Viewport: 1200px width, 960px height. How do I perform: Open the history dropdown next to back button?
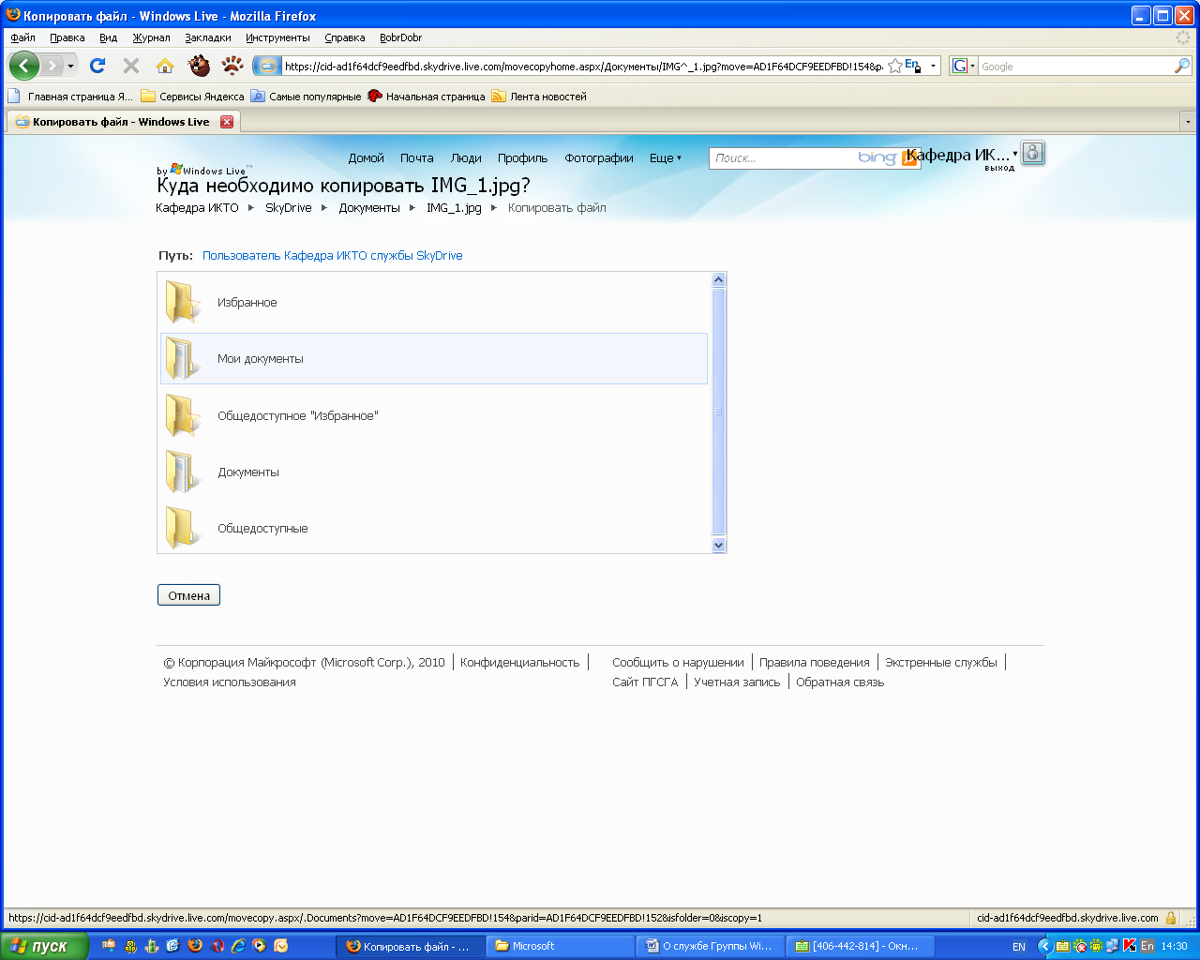(x=70, y=66)
